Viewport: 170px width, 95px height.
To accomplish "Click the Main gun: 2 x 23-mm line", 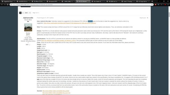I will (43, 52).
